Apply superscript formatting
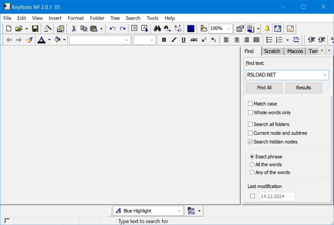This screenshot has height=225, width=334. [x=203, y=40]
